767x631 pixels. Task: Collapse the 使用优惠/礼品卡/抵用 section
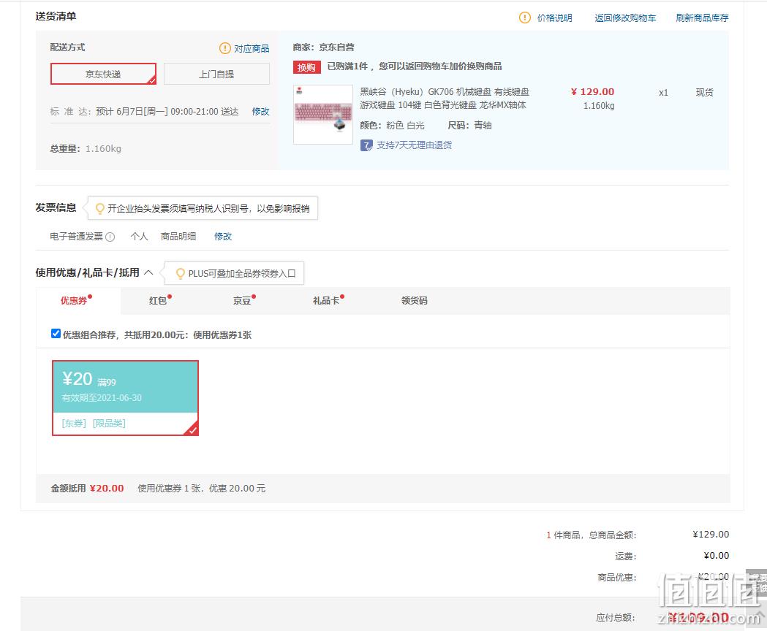click(x=148, y=272)
